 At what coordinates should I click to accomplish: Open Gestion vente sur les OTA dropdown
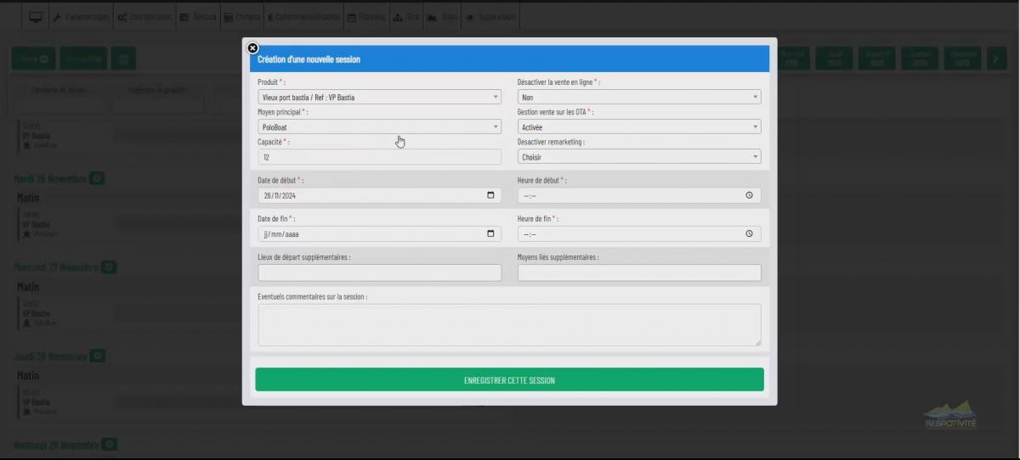point(639,127)
